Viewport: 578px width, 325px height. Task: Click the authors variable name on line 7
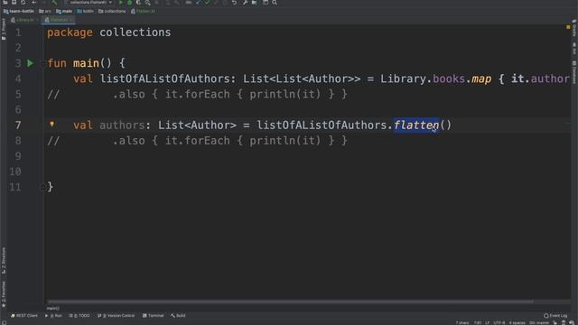[122, 125]
